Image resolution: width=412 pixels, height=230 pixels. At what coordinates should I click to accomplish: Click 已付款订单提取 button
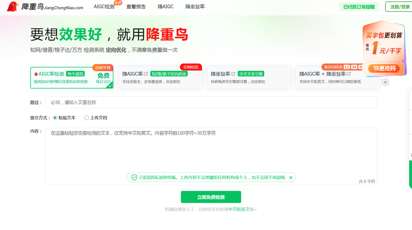tap(359, 7)
